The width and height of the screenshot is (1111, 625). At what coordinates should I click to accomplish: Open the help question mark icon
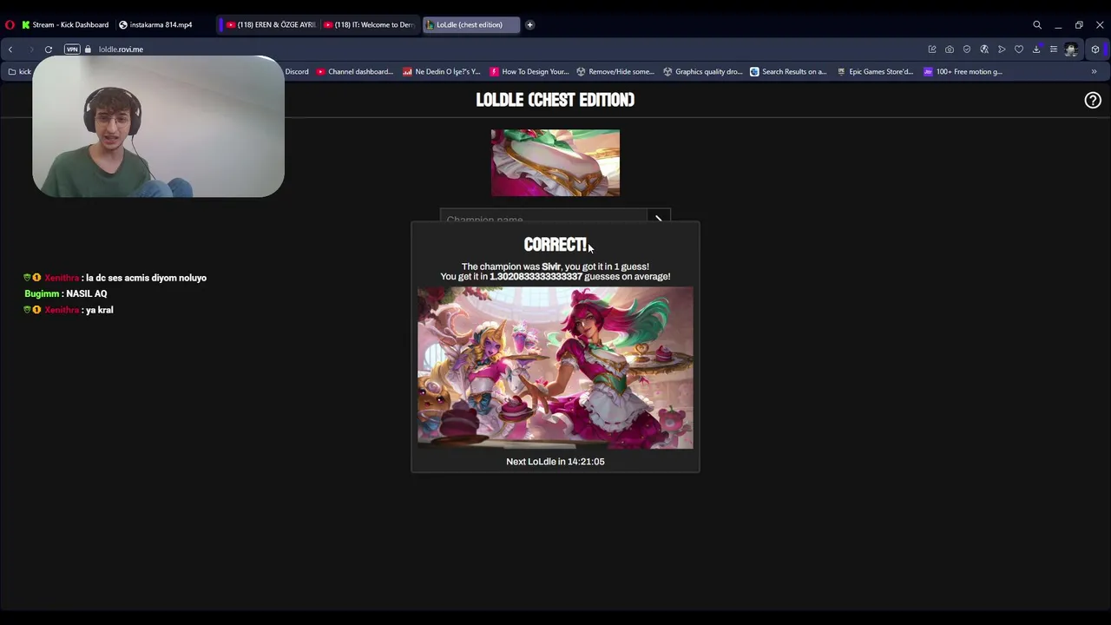tap(1093, 101)
